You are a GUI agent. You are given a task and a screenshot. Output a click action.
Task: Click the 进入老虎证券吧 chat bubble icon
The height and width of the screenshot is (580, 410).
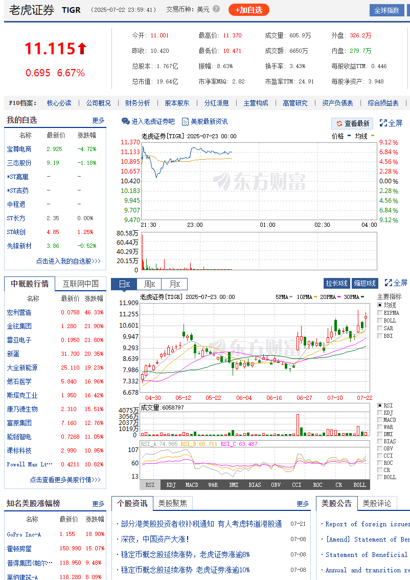coord(125,122)
